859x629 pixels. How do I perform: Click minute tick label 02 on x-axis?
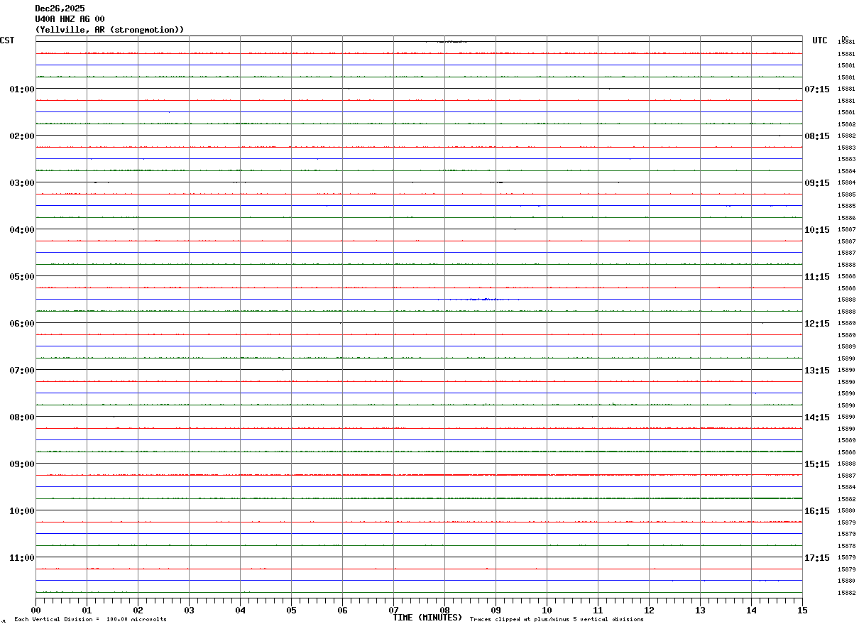point(138,611)
